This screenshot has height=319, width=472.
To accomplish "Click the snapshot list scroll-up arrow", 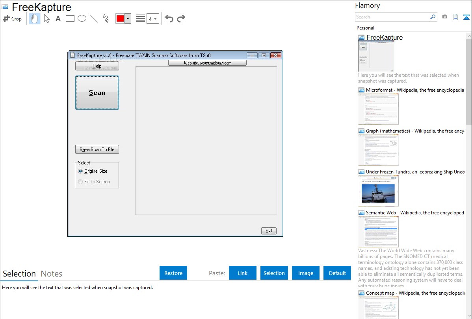I will 469,36.
